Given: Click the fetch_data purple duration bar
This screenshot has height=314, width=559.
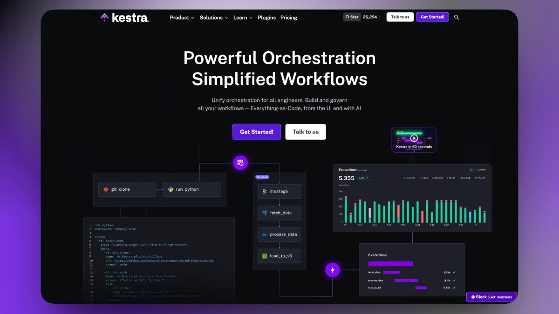Looking at the screenshot, I should point(392,272).
